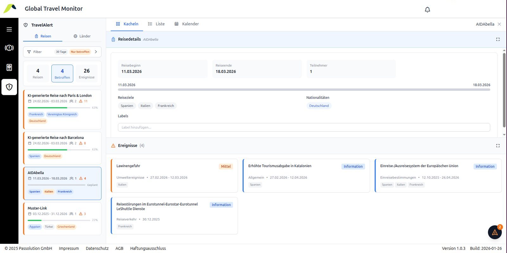Open the Erhöhte Tourismusabgabe in Katalonien event
Viewport: 507px width, 253px height.
(306, 176)
